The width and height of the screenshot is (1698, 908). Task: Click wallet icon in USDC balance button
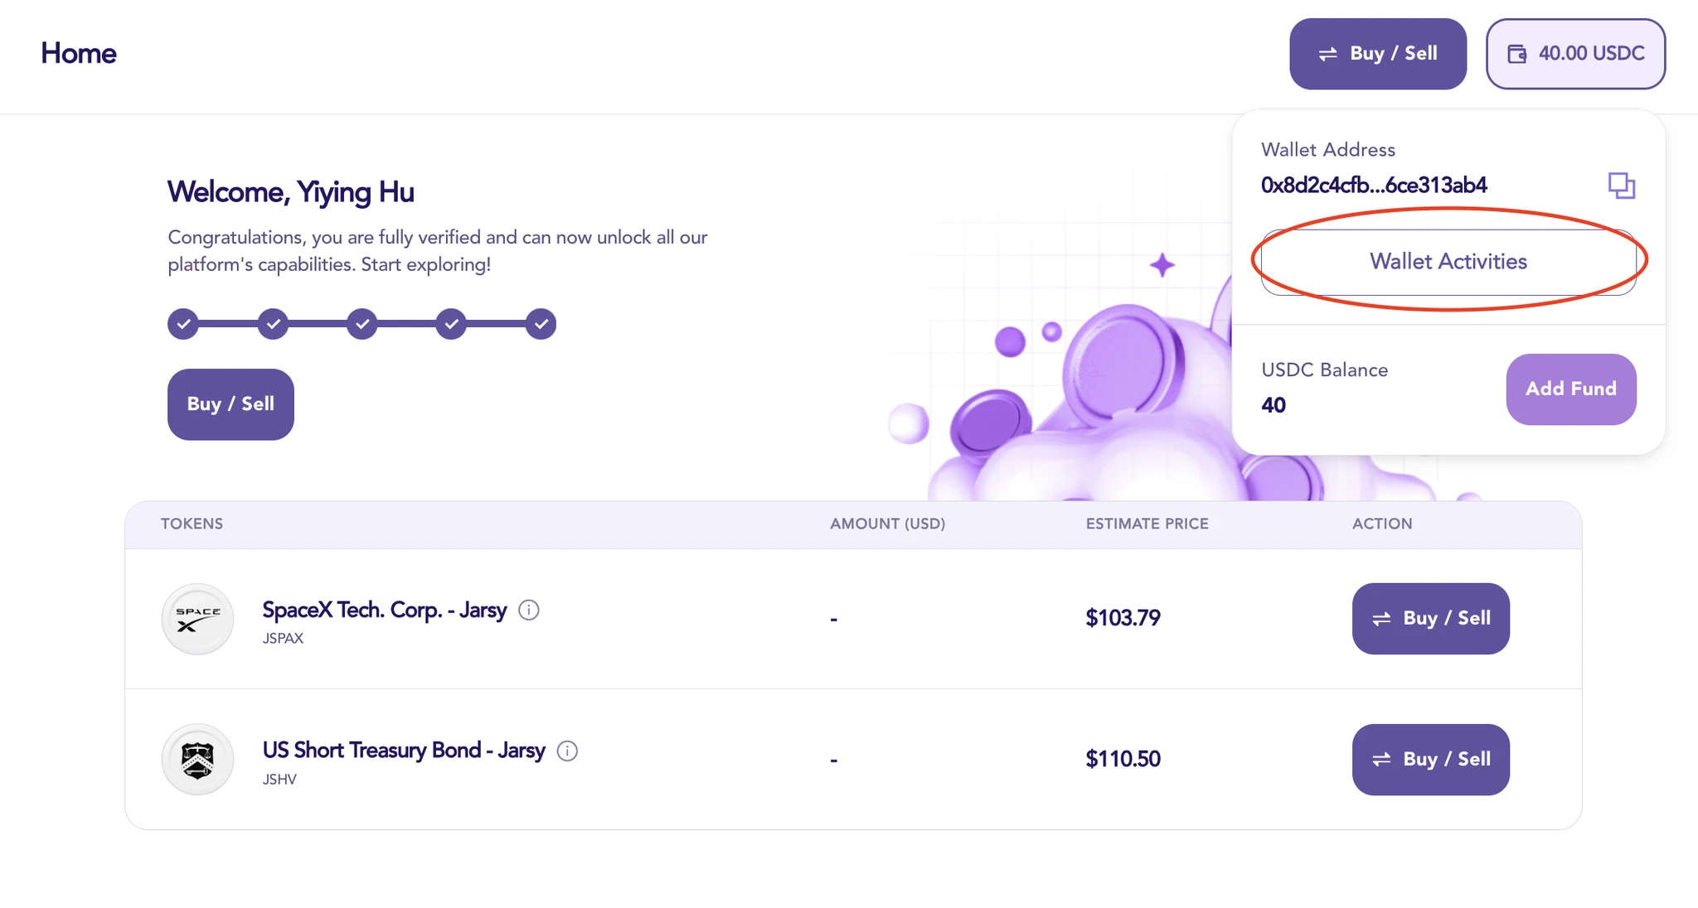pyautogui.click(x=1516, y=54)
